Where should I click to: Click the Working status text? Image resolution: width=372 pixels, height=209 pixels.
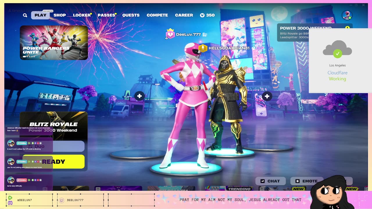tap(337, 79)
